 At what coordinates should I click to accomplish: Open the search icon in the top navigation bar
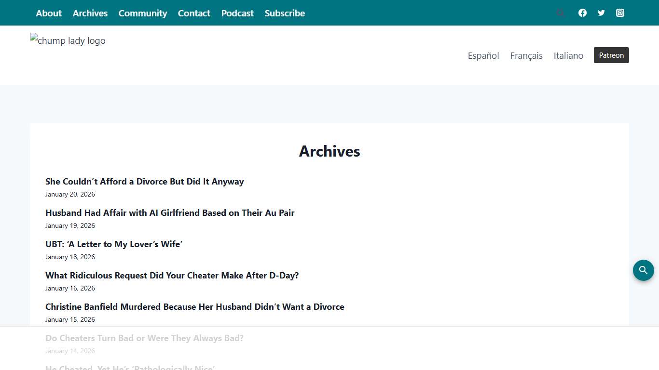tap(560, 13)
